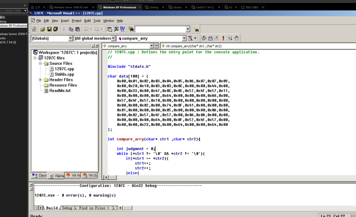The width and height of the screenshot is (356, 217).
Task: Toggle the Output window toolbar button
Action: click(x=116, y=29)
